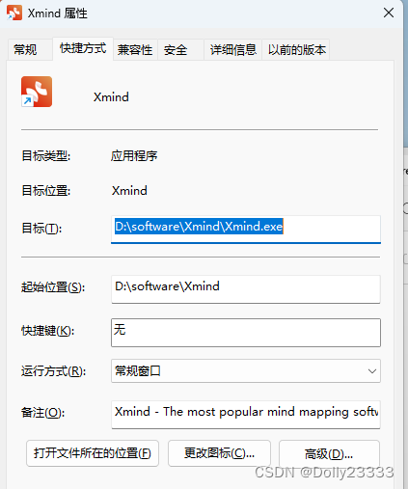Screen dimensions: 408x489
Task: Open 高级 advanced settings button
Action: click(329, 453)
